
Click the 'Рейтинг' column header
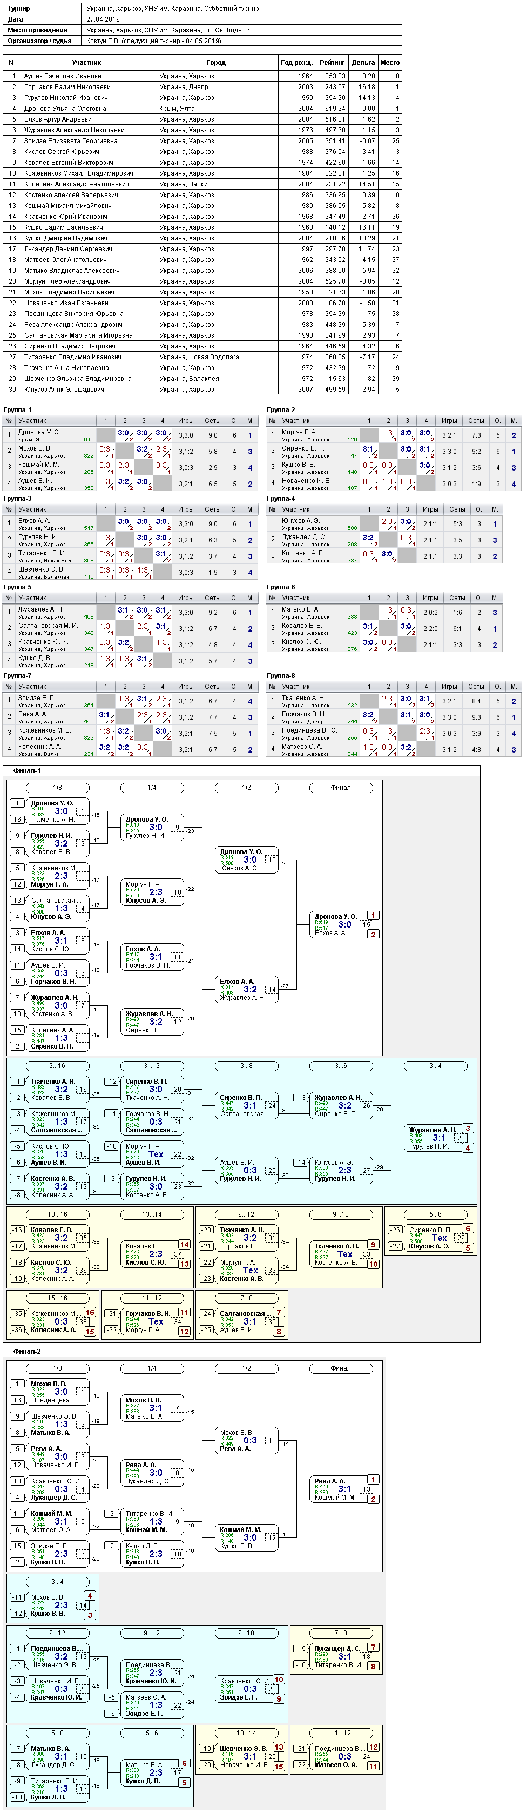pyautogui.click(x=332, y=63)
